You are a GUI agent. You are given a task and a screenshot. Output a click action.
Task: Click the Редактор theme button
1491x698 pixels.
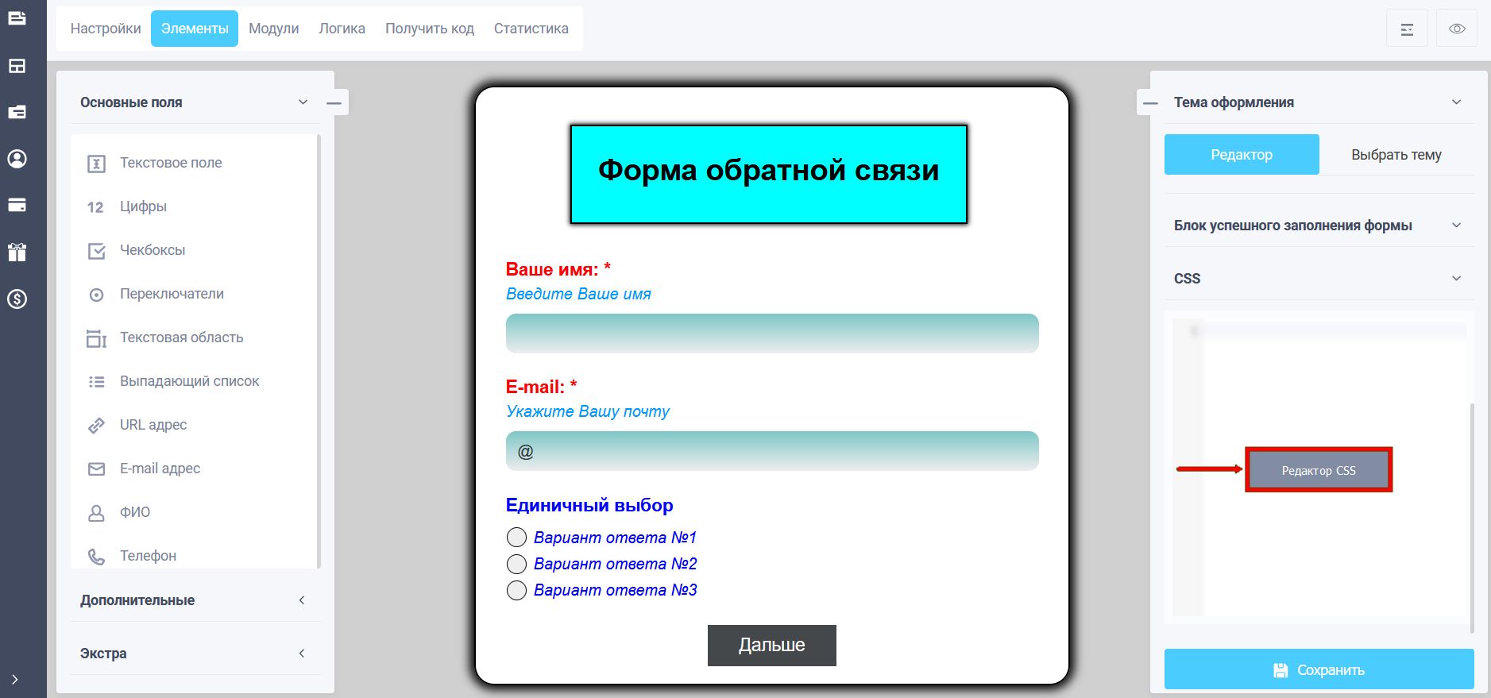[1242, 155]
